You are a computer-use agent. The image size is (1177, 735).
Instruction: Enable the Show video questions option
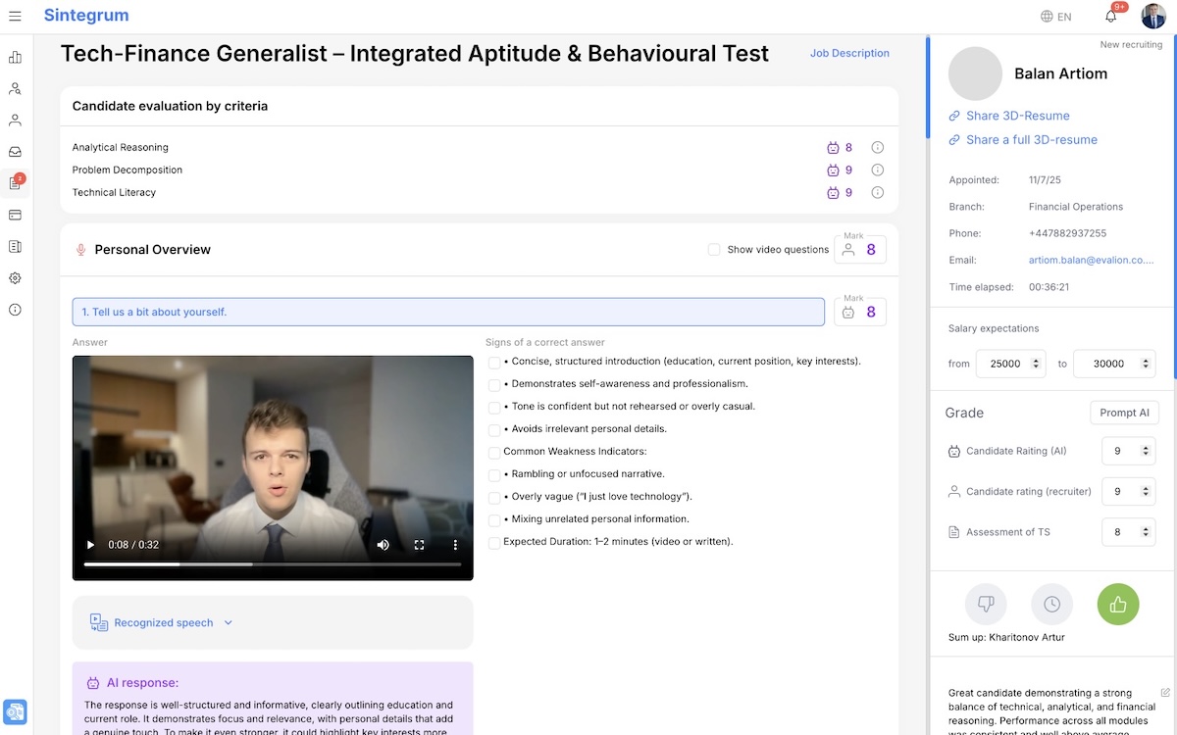click(714, 250)
